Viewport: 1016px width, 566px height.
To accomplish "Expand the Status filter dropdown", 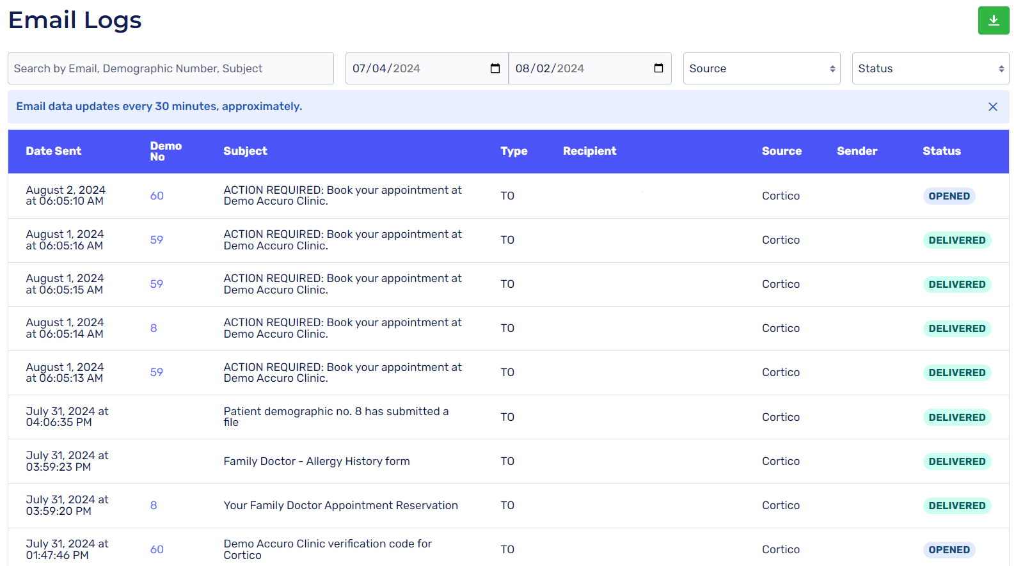I will (930, 68).
